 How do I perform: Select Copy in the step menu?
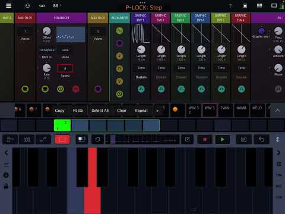(x=59, y=111)
